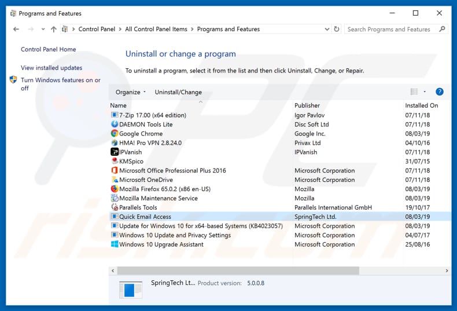Select the Google Chrome program name
Image resolution: width=457 pixels, height=311 pixels.
[141, 134]
